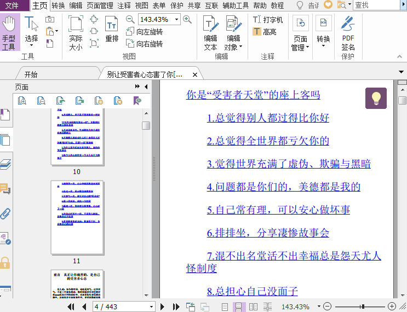The height and width of the screenshot is (312, 407).
Task: Open the Attachments paperclip panel
Action: click(x=5, y=213)
